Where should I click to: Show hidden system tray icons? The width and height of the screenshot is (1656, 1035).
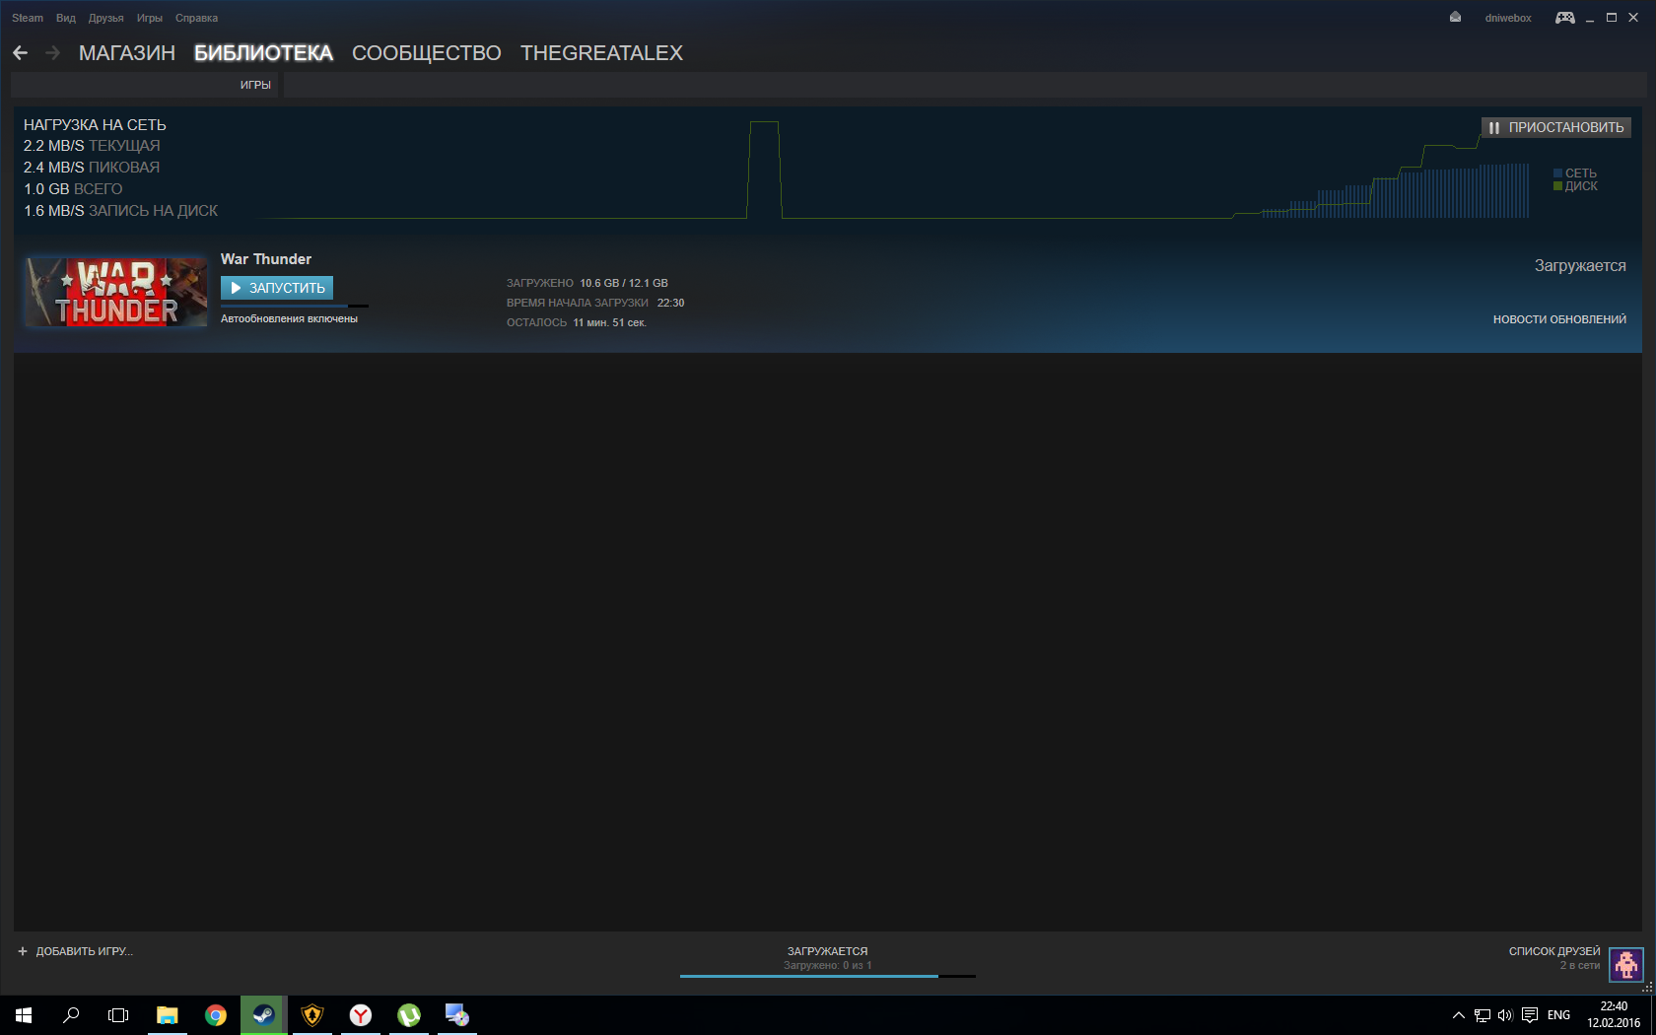point(1459,1015)
